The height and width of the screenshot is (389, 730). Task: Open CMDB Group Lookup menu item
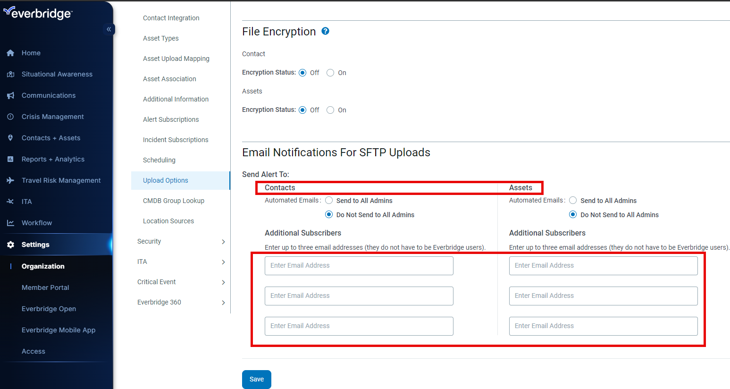[173, 201]
